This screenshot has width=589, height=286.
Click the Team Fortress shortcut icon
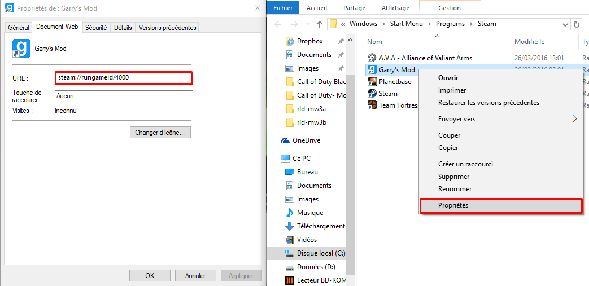[372, 105]
